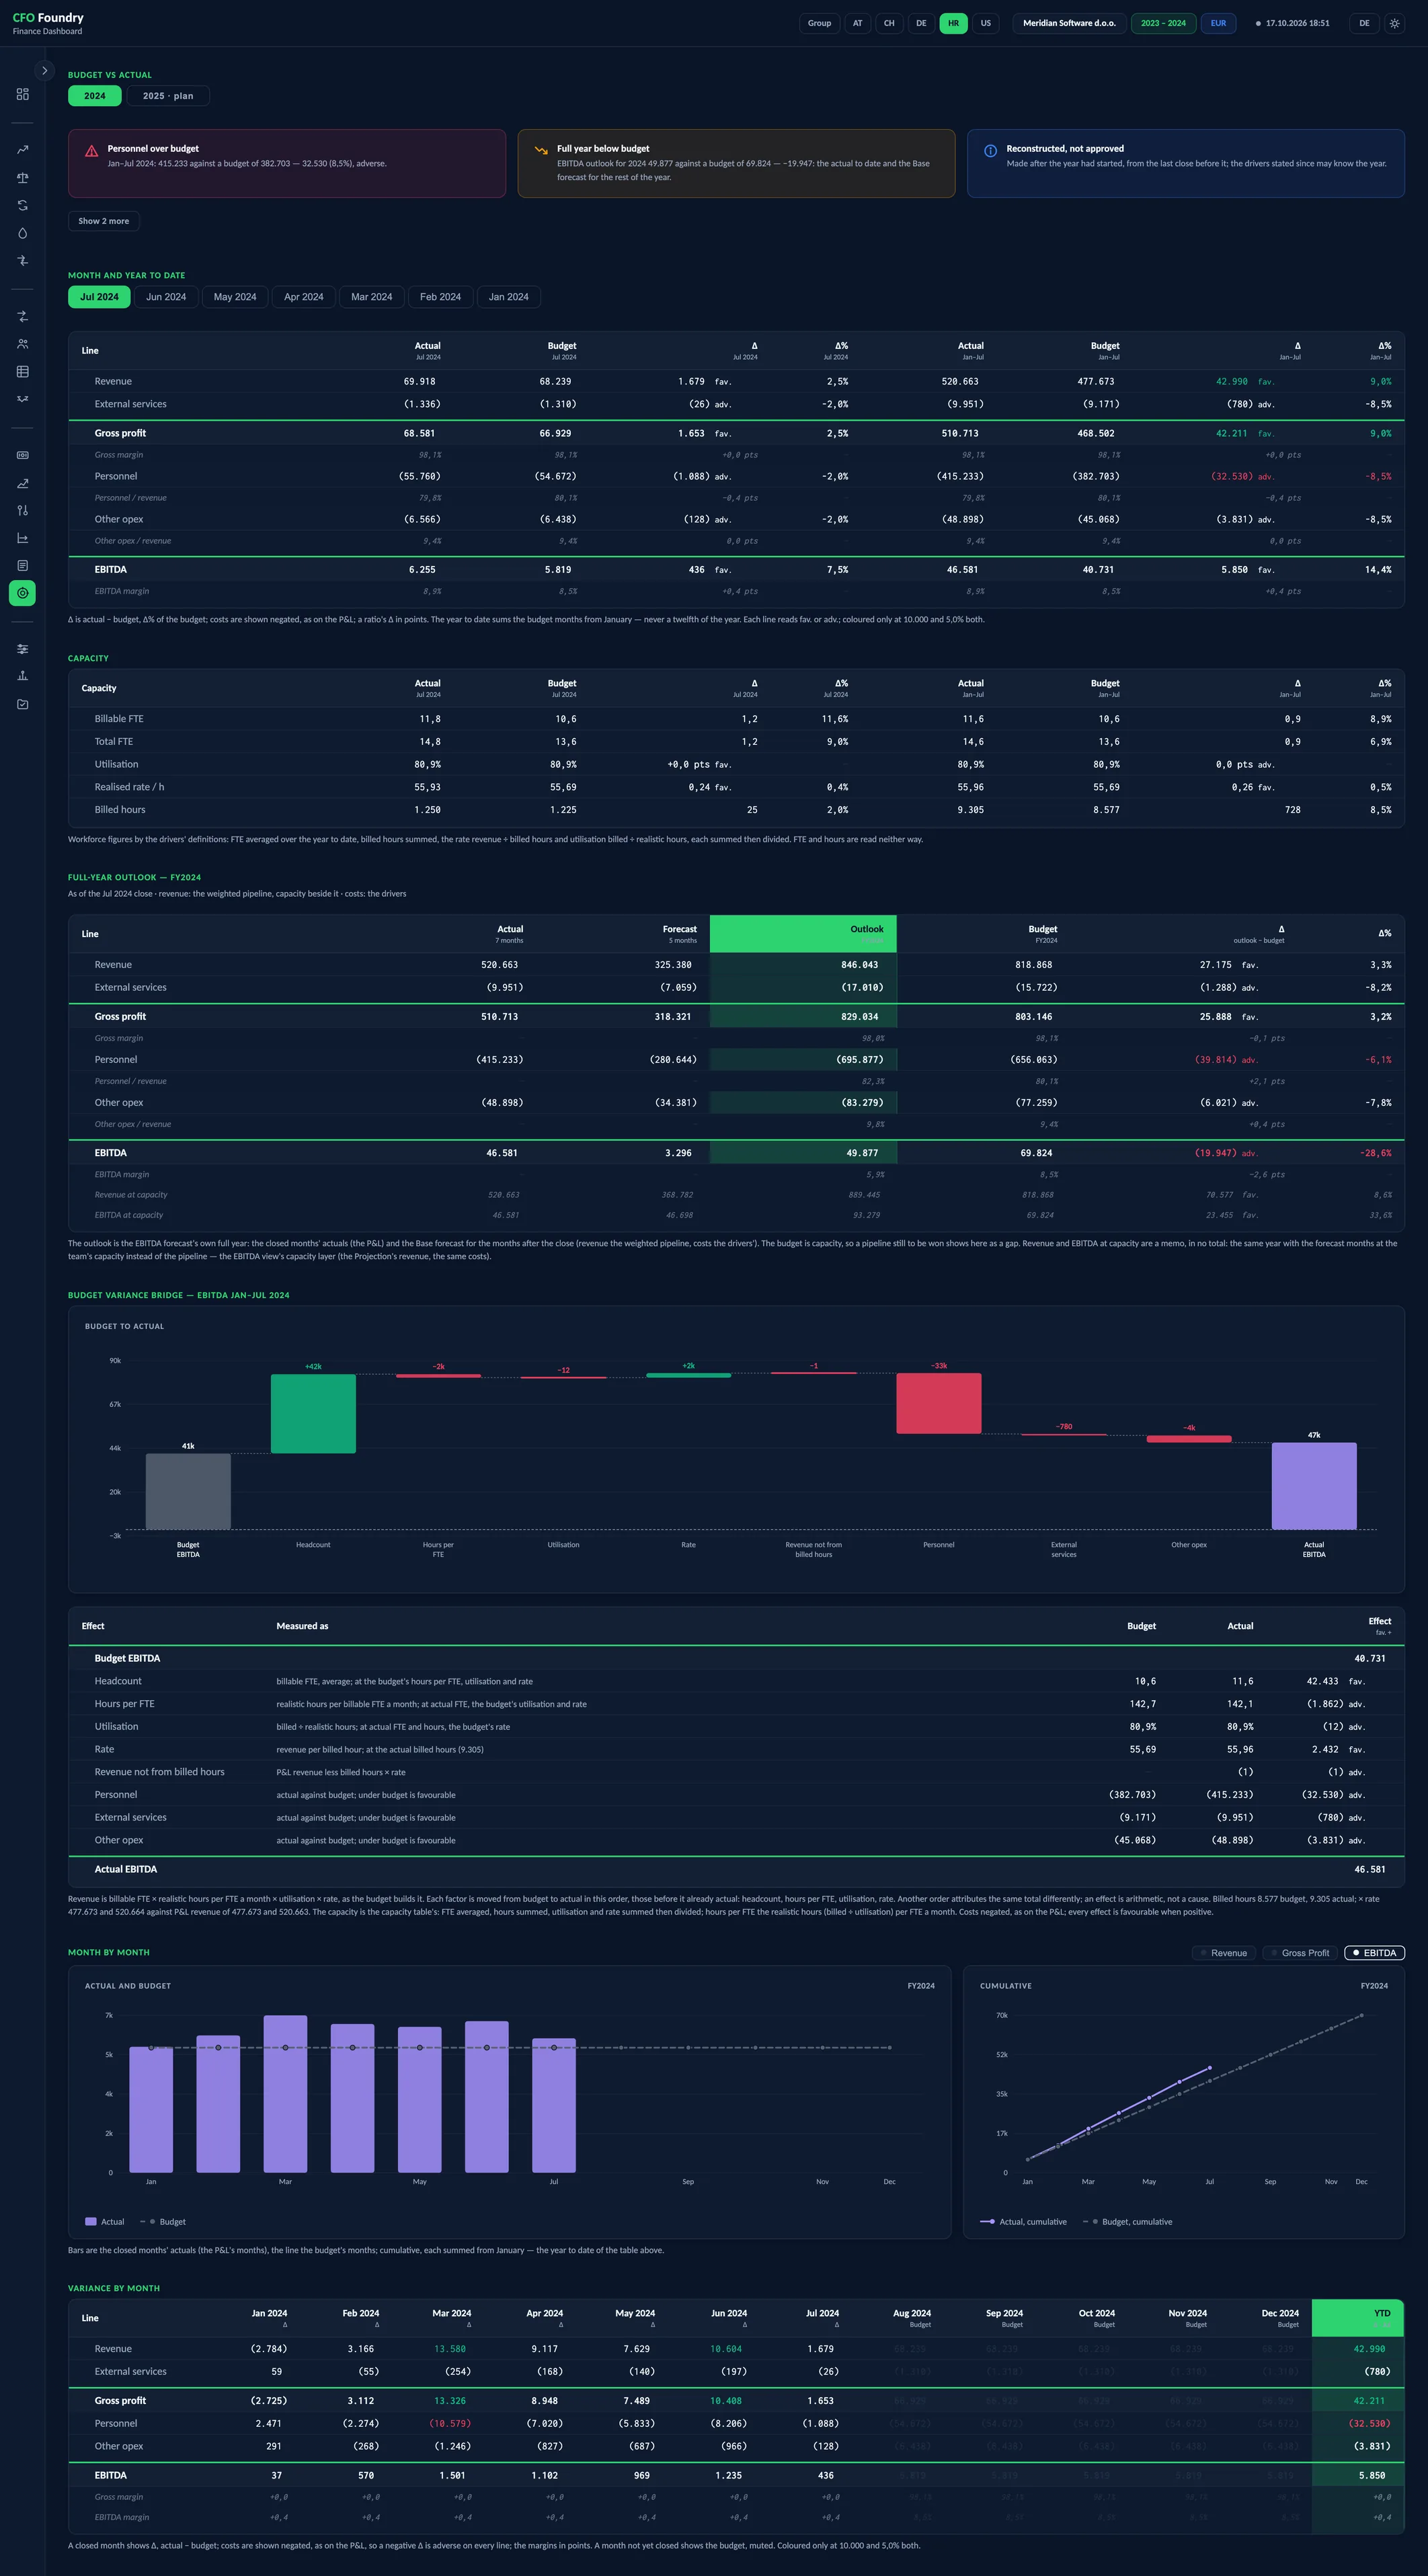The image size is (1428, 2576).
Task: Select the Jan 2024 month tab
Action: pos(509,297)
